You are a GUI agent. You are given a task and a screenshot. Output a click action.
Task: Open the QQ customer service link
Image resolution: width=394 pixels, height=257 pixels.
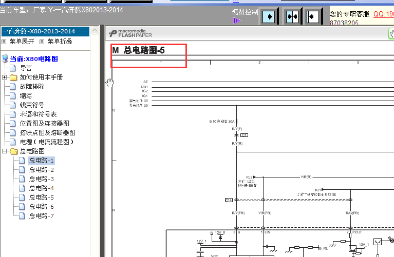click(383, 14)
